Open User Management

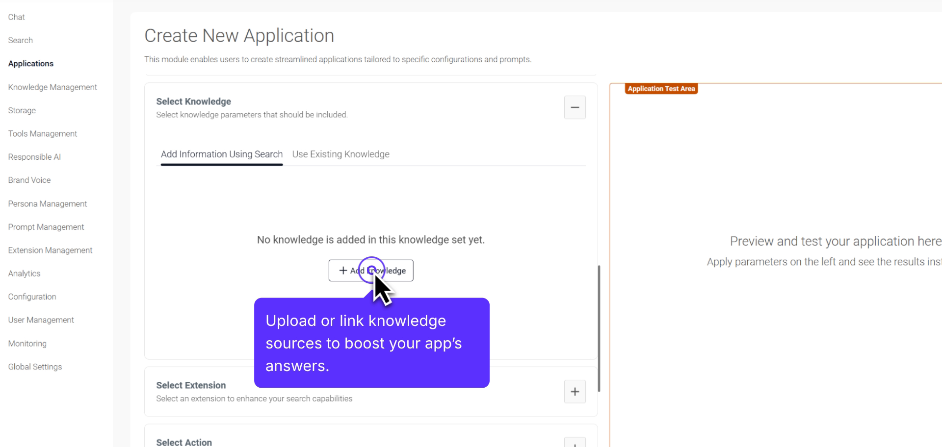(x=41, y=320)
